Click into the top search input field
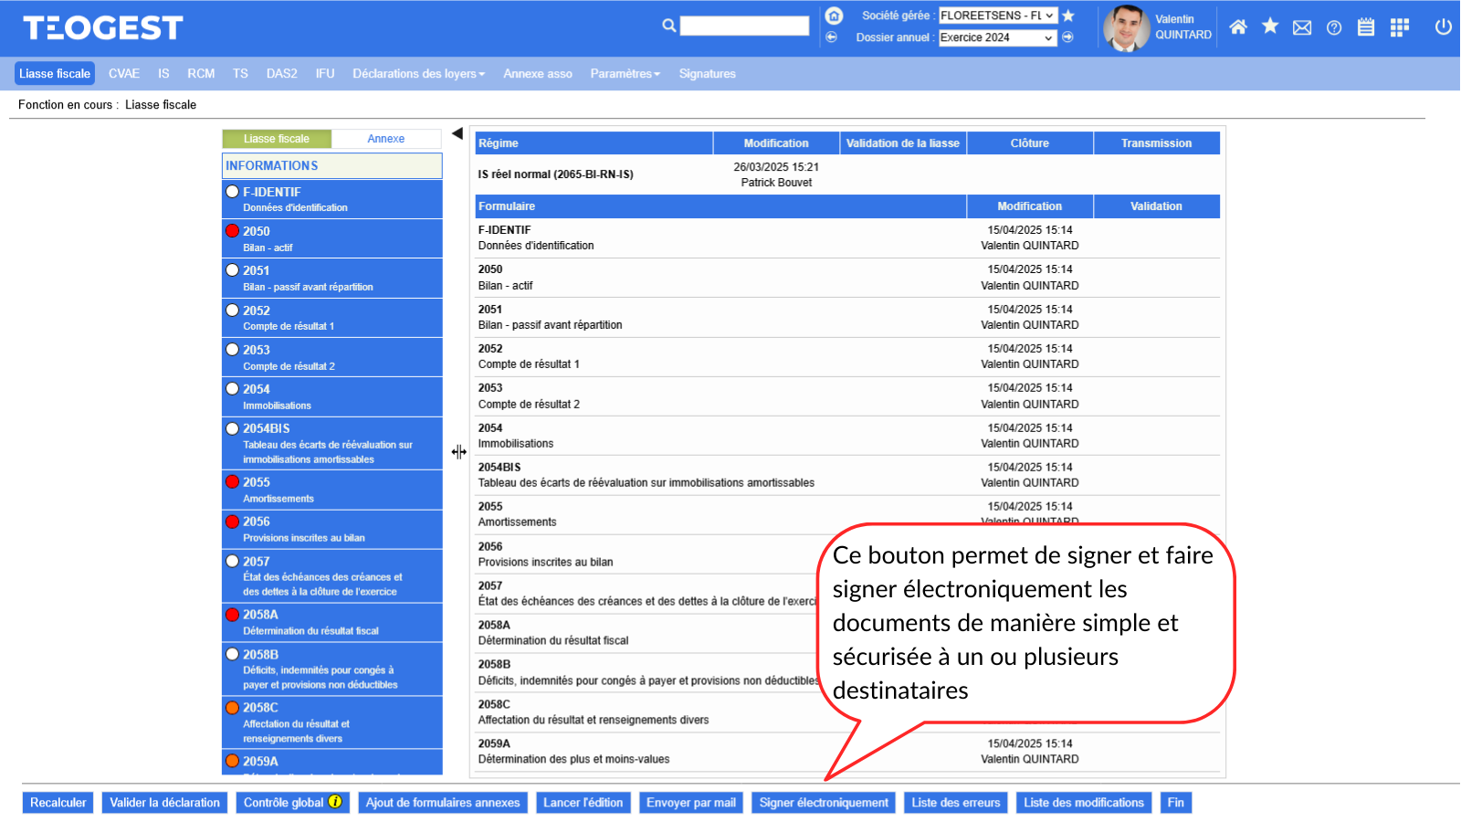The width and height of the screenshot is (1461, 822). [744, 26]
